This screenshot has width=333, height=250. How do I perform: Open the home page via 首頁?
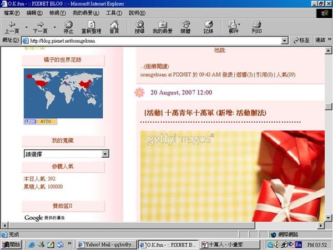click(114, 27)
